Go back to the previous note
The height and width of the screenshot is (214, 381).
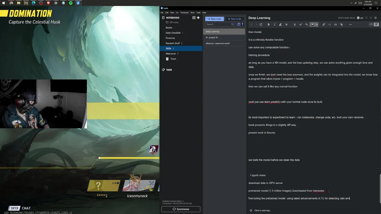pyautogui.click(x=252, y=24)
